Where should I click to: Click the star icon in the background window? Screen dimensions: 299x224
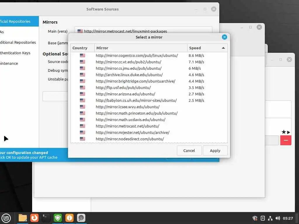284,132
